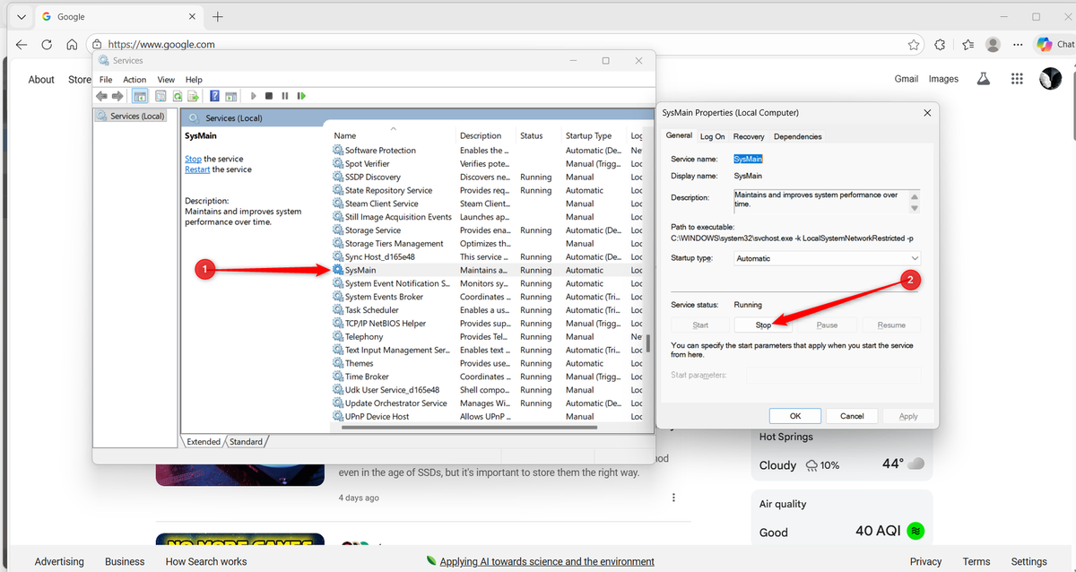Select the Themes service gear icon

(338, 363)
